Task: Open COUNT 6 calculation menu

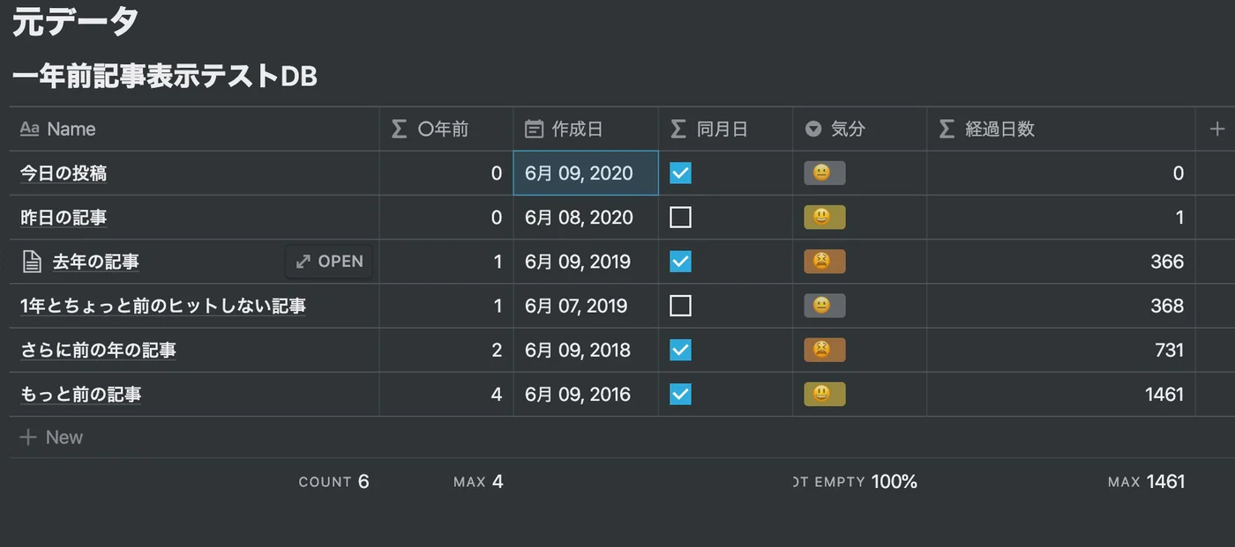Action: (x=333, y=482)
